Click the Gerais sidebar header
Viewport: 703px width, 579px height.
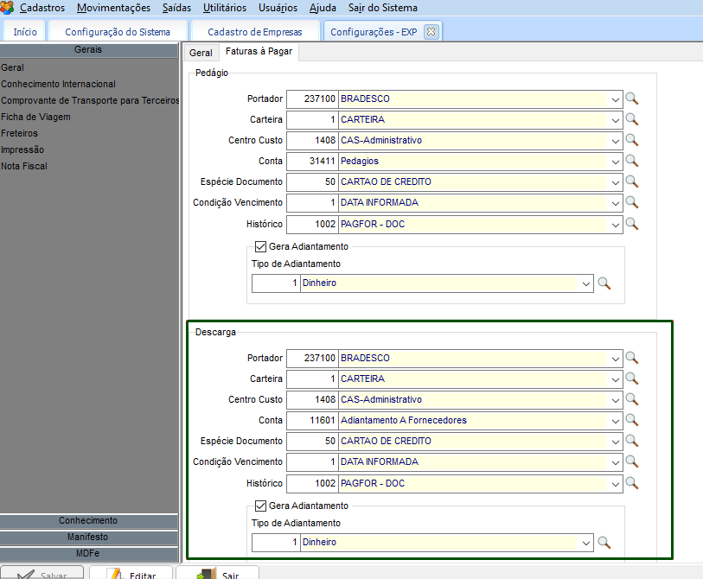pos(88,50)
